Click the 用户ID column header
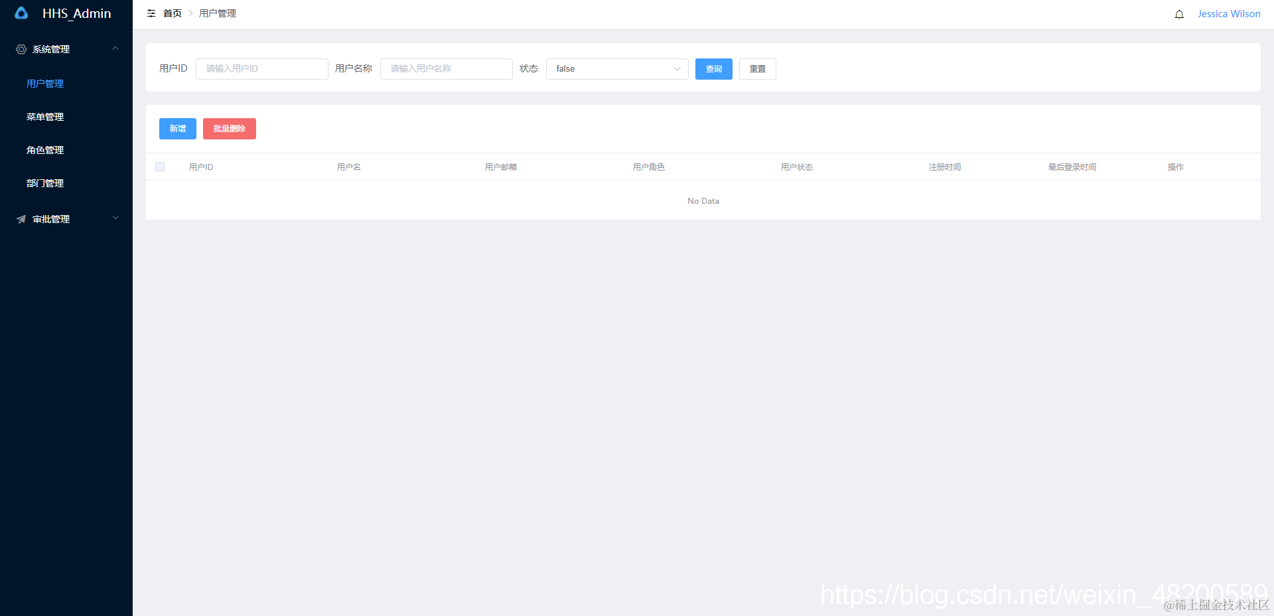The image size is (1274, 616). point(201,167)
